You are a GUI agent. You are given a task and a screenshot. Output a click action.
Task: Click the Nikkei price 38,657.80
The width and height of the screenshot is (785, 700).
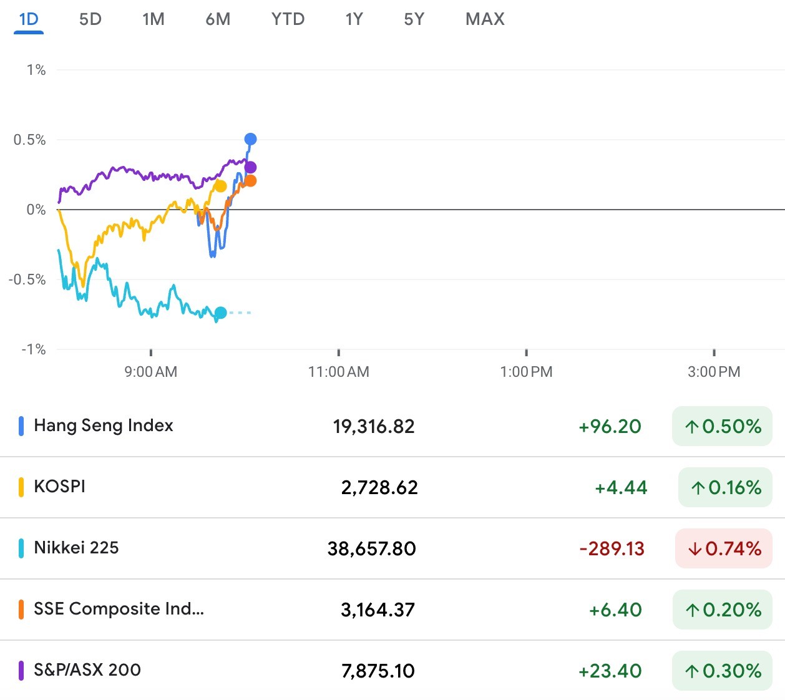point(372,549)
